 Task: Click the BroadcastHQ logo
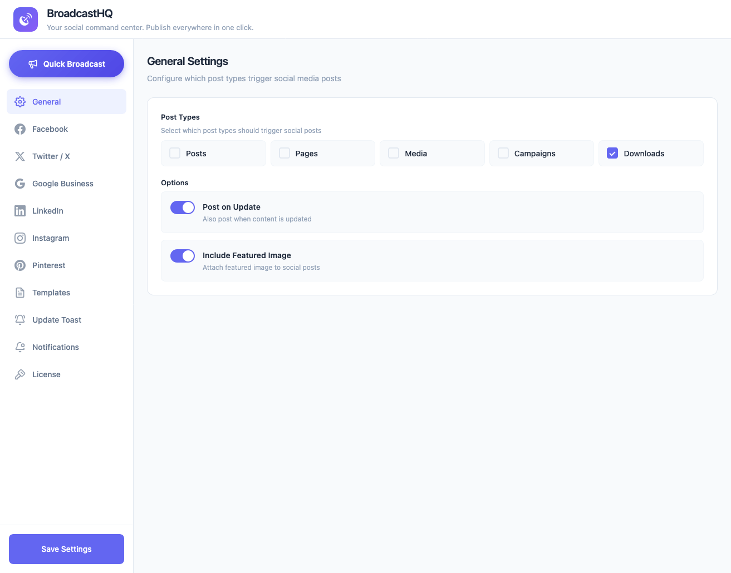coord(26,19)
